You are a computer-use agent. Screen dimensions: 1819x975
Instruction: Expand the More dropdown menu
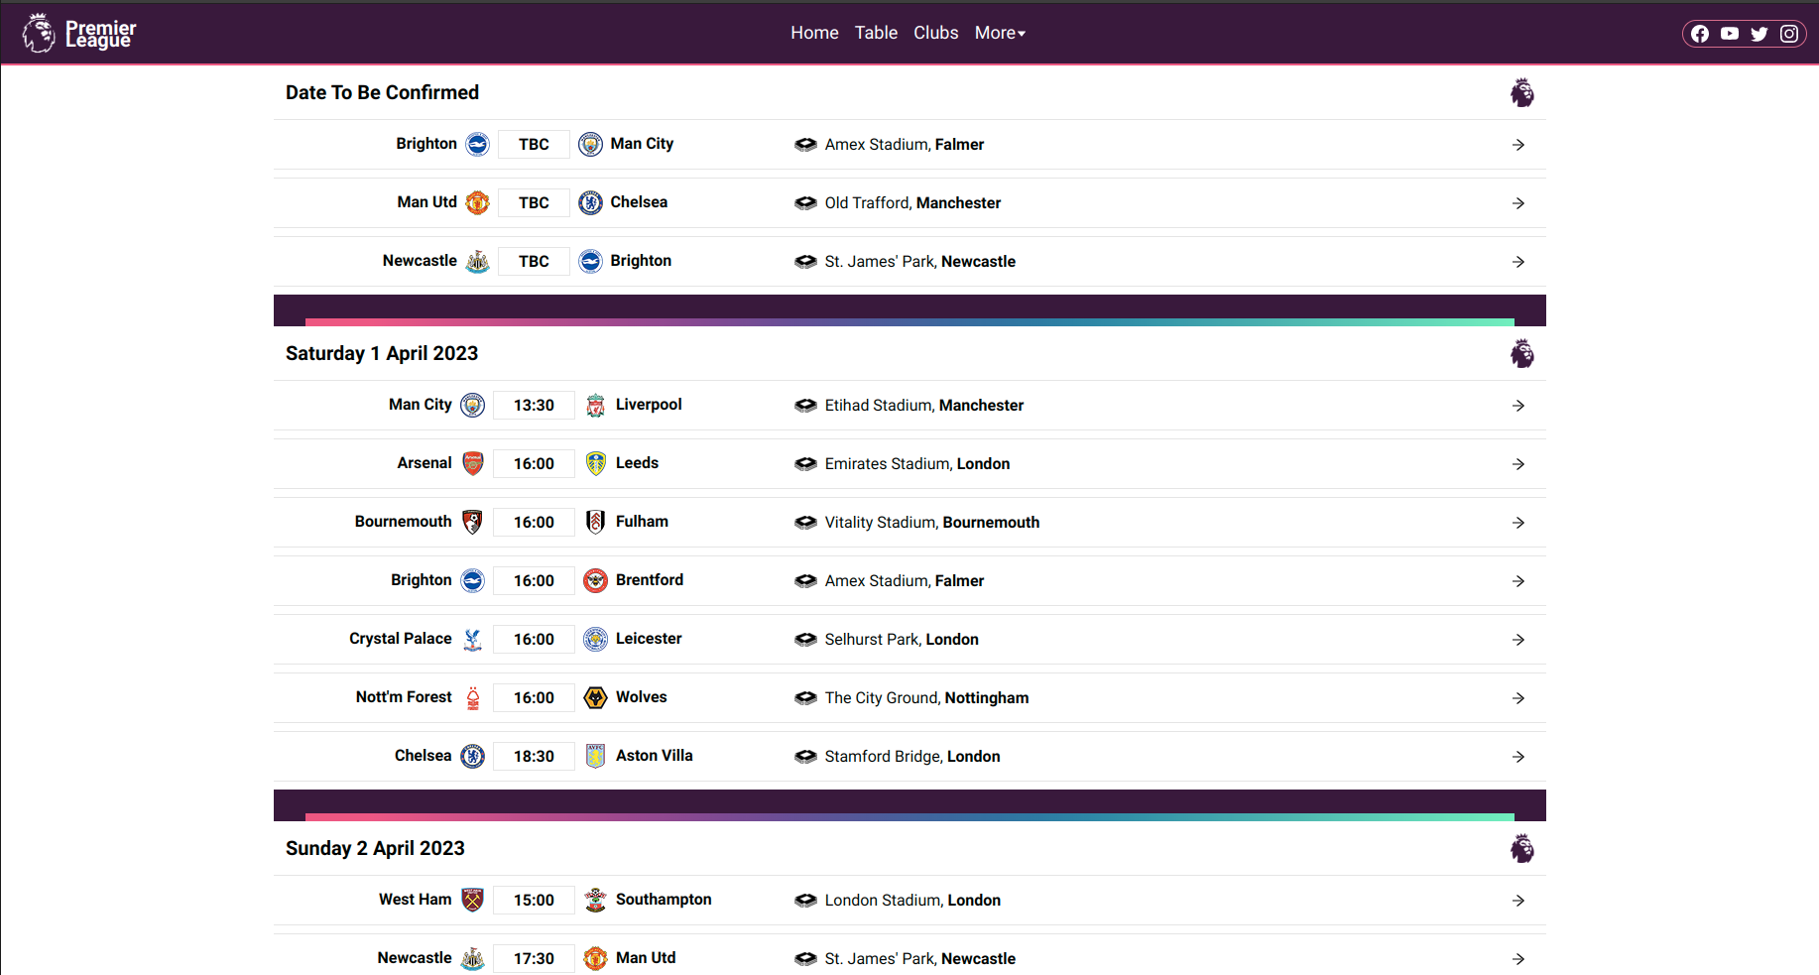click(x=1000, y=33)
